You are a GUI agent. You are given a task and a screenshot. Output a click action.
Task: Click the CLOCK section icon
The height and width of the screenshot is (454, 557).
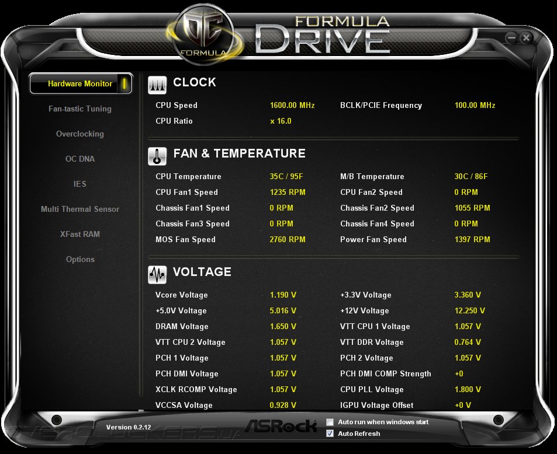point(157,85)
